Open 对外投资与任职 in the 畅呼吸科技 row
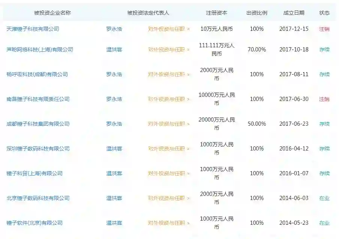339x239 pixels. pos(169,74)
